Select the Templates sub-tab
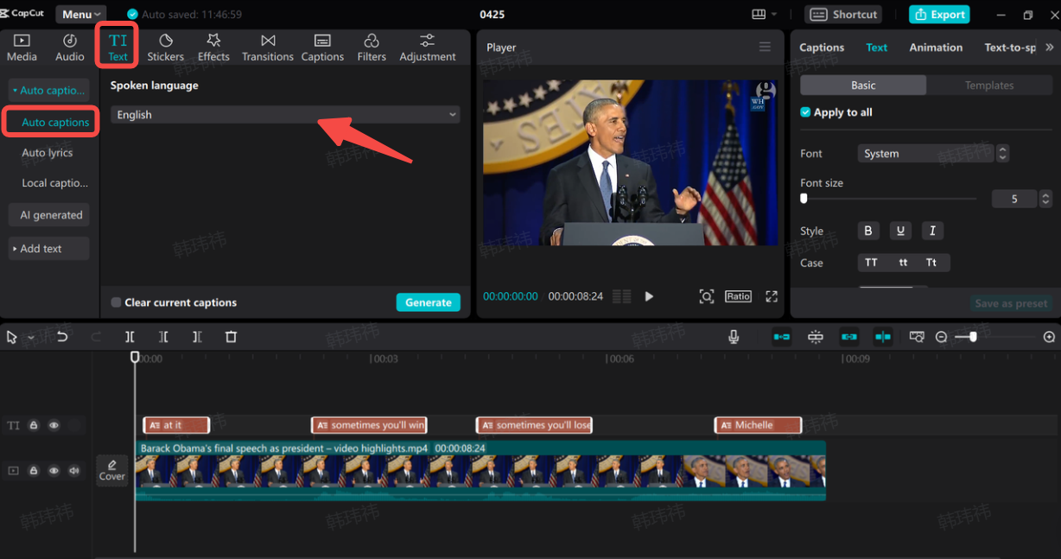The width and height of the screenshot is (1061, 559). coord(989,86)
